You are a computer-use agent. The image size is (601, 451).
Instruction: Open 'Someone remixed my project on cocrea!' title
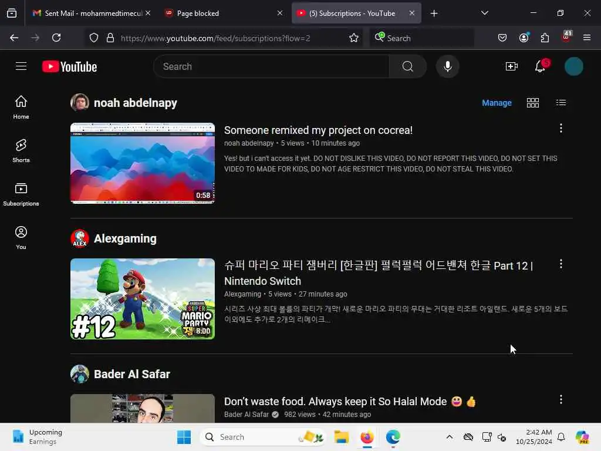point(318,130)
